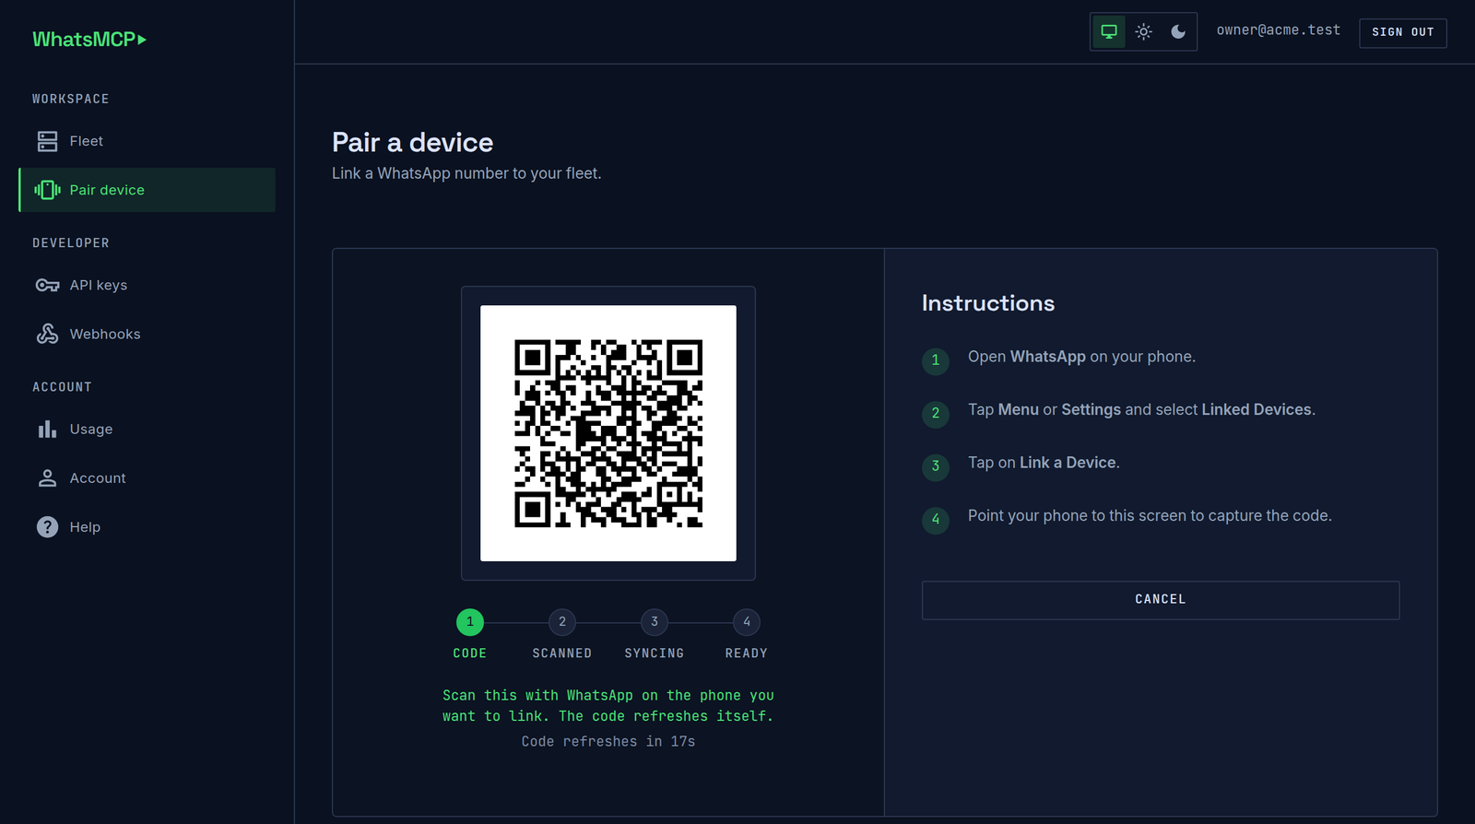1475x824 pixels.
Task: Click the Sign Out button
Action: coord(1402,32)
